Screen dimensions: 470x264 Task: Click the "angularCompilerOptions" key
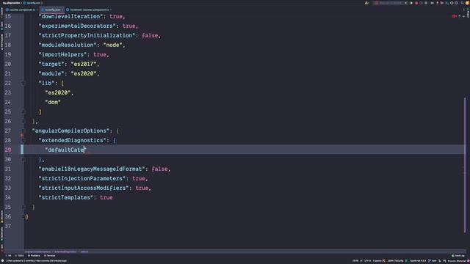[70, 131]
